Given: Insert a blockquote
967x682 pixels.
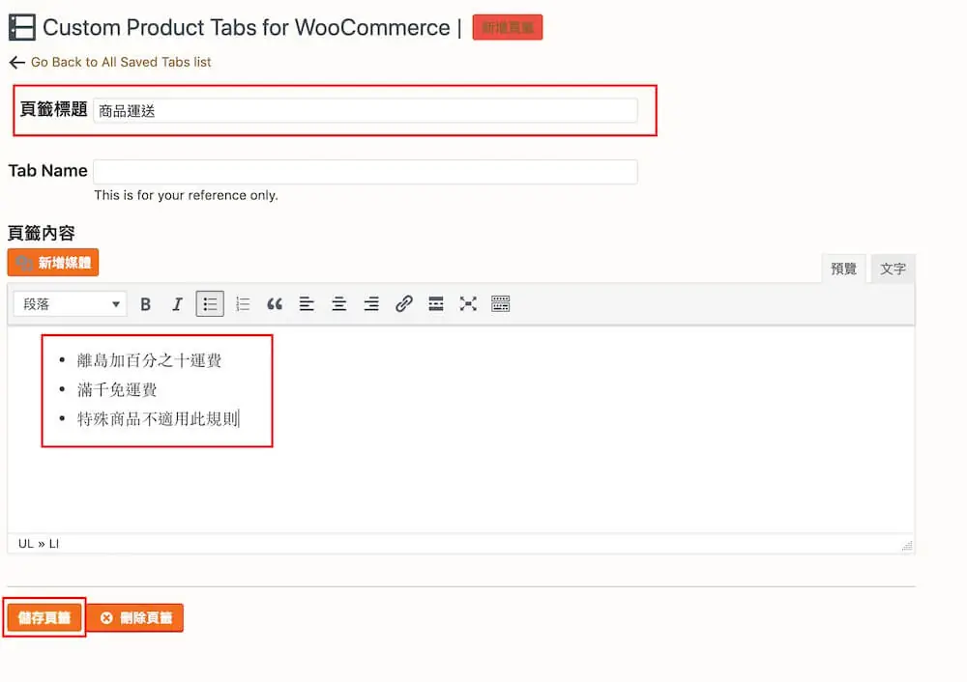Looking at the screenshot, I should [275, 304].
